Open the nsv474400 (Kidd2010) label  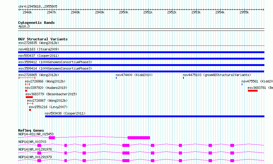134,75
